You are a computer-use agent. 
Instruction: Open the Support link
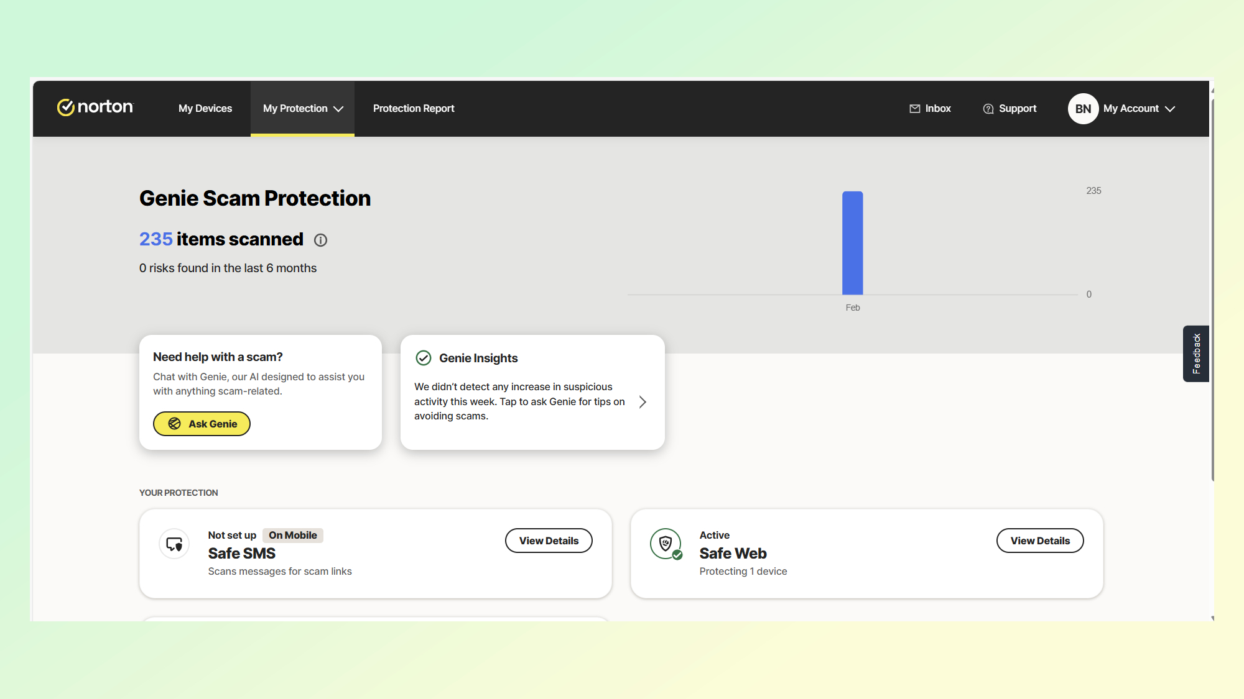point(1010,109)
